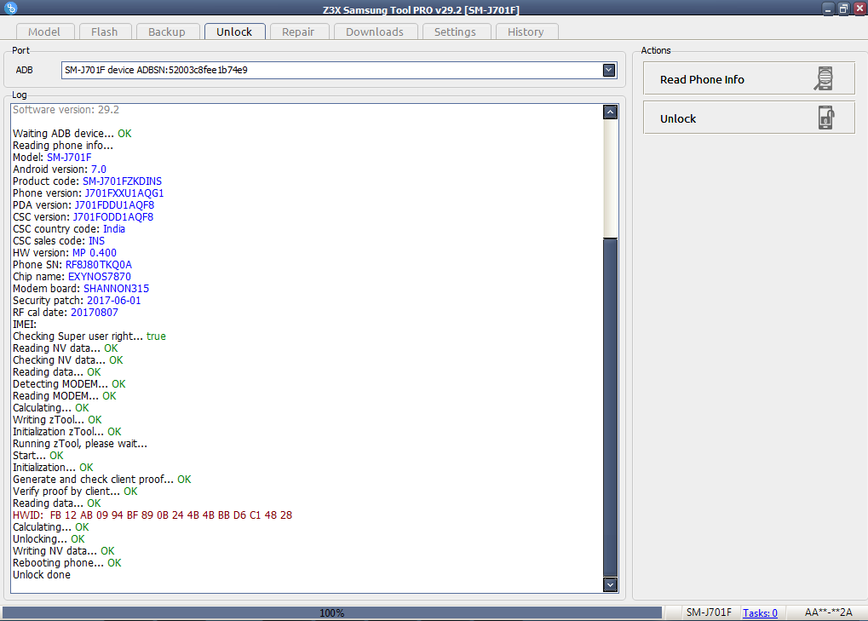This screenshot has height=621, width=868.
Task: Click Chip name EXYNOS7870 in log
Action: tap(100, 277)
